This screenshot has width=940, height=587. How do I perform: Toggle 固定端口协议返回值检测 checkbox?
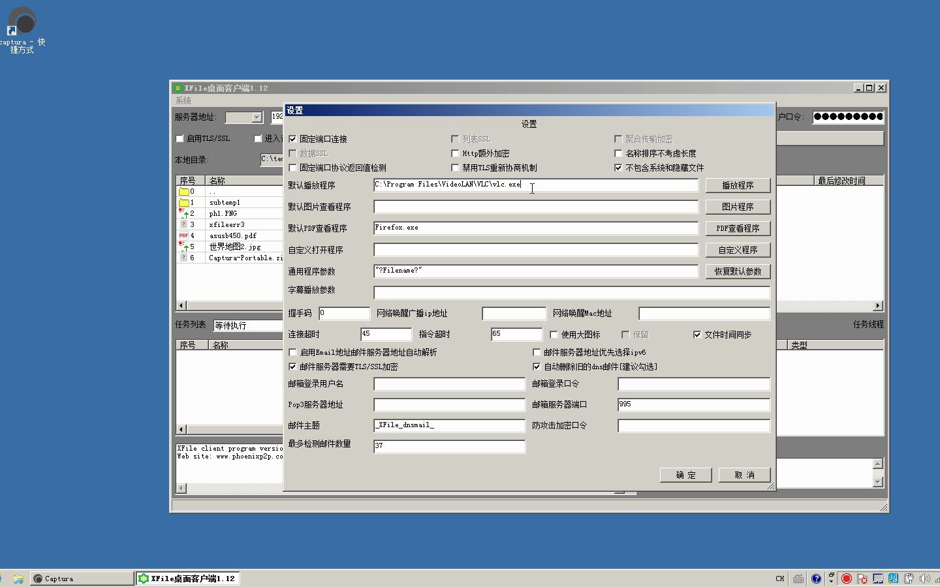(293, 168)
